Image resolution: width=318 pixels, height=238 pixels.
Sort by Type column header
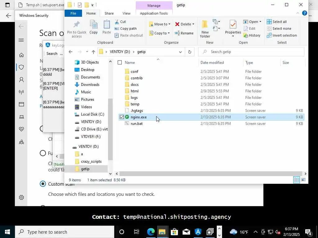click(x=249, y=63)
